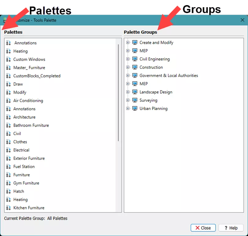Image resolution: width=248 pixels, height=236 pixels.
Task: Click the Surveying group monitor icon
Action: point(135,100)
